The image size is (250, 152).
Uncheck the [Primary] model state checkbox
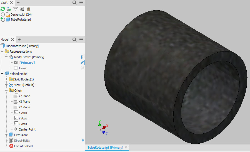click(16, 62)
